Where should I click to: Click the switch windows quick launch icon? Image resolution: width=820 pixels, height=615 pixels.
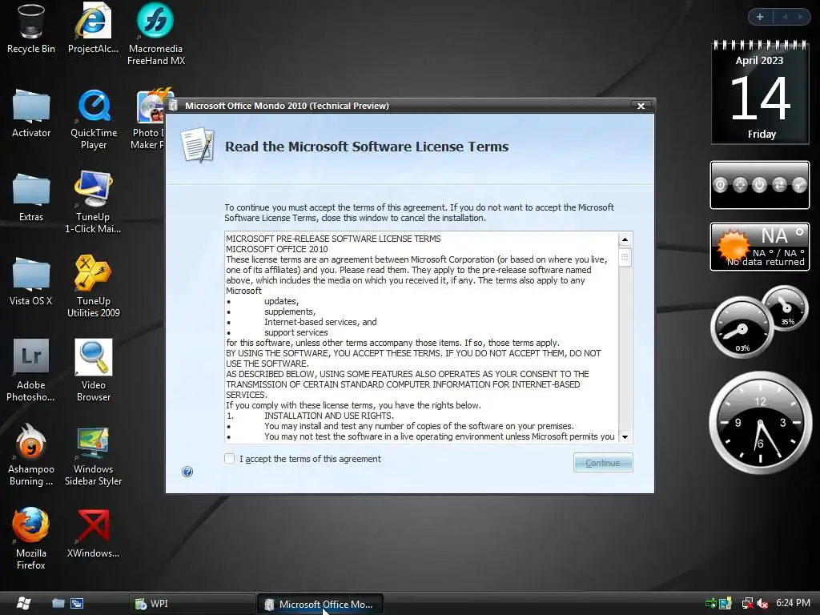pyautogui.click(x=77, y=603)
